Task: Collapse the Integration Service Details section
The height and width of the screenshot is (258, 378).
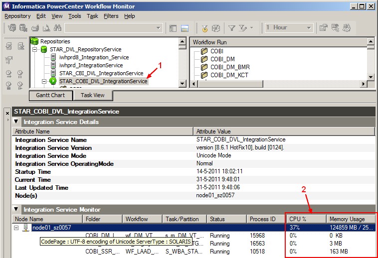Action: pos(16,122)
